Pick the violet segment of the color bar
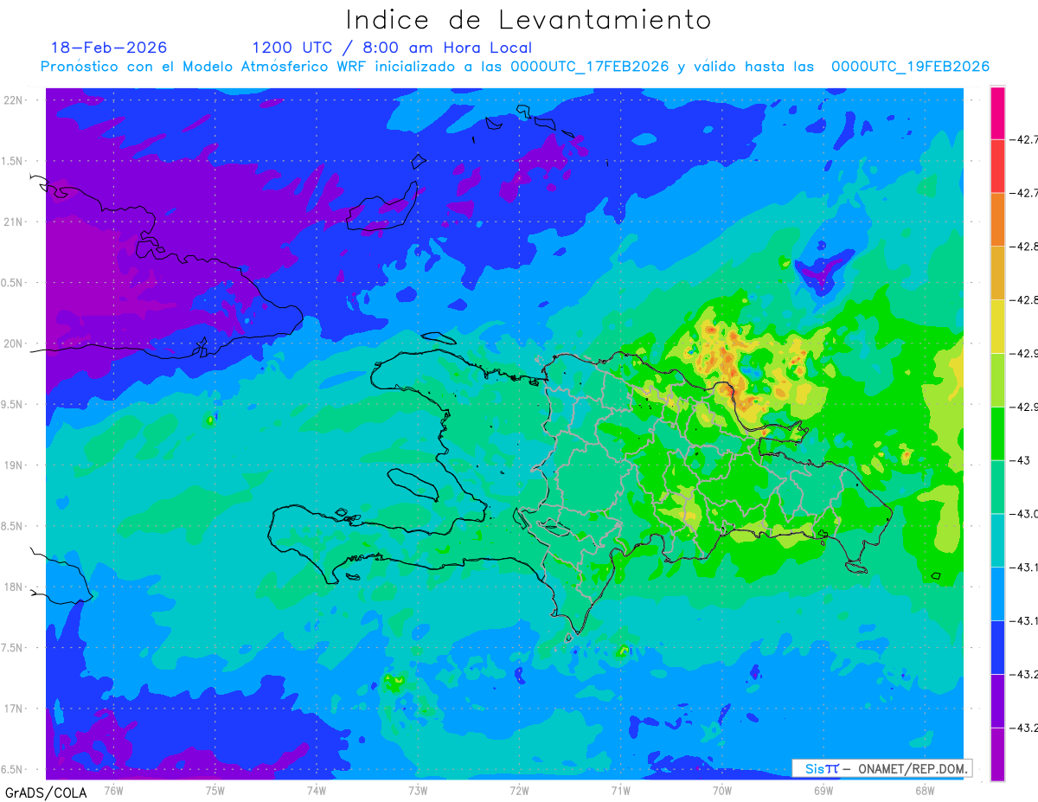This screenshot has width=1038, height=802. click(997, 703)
